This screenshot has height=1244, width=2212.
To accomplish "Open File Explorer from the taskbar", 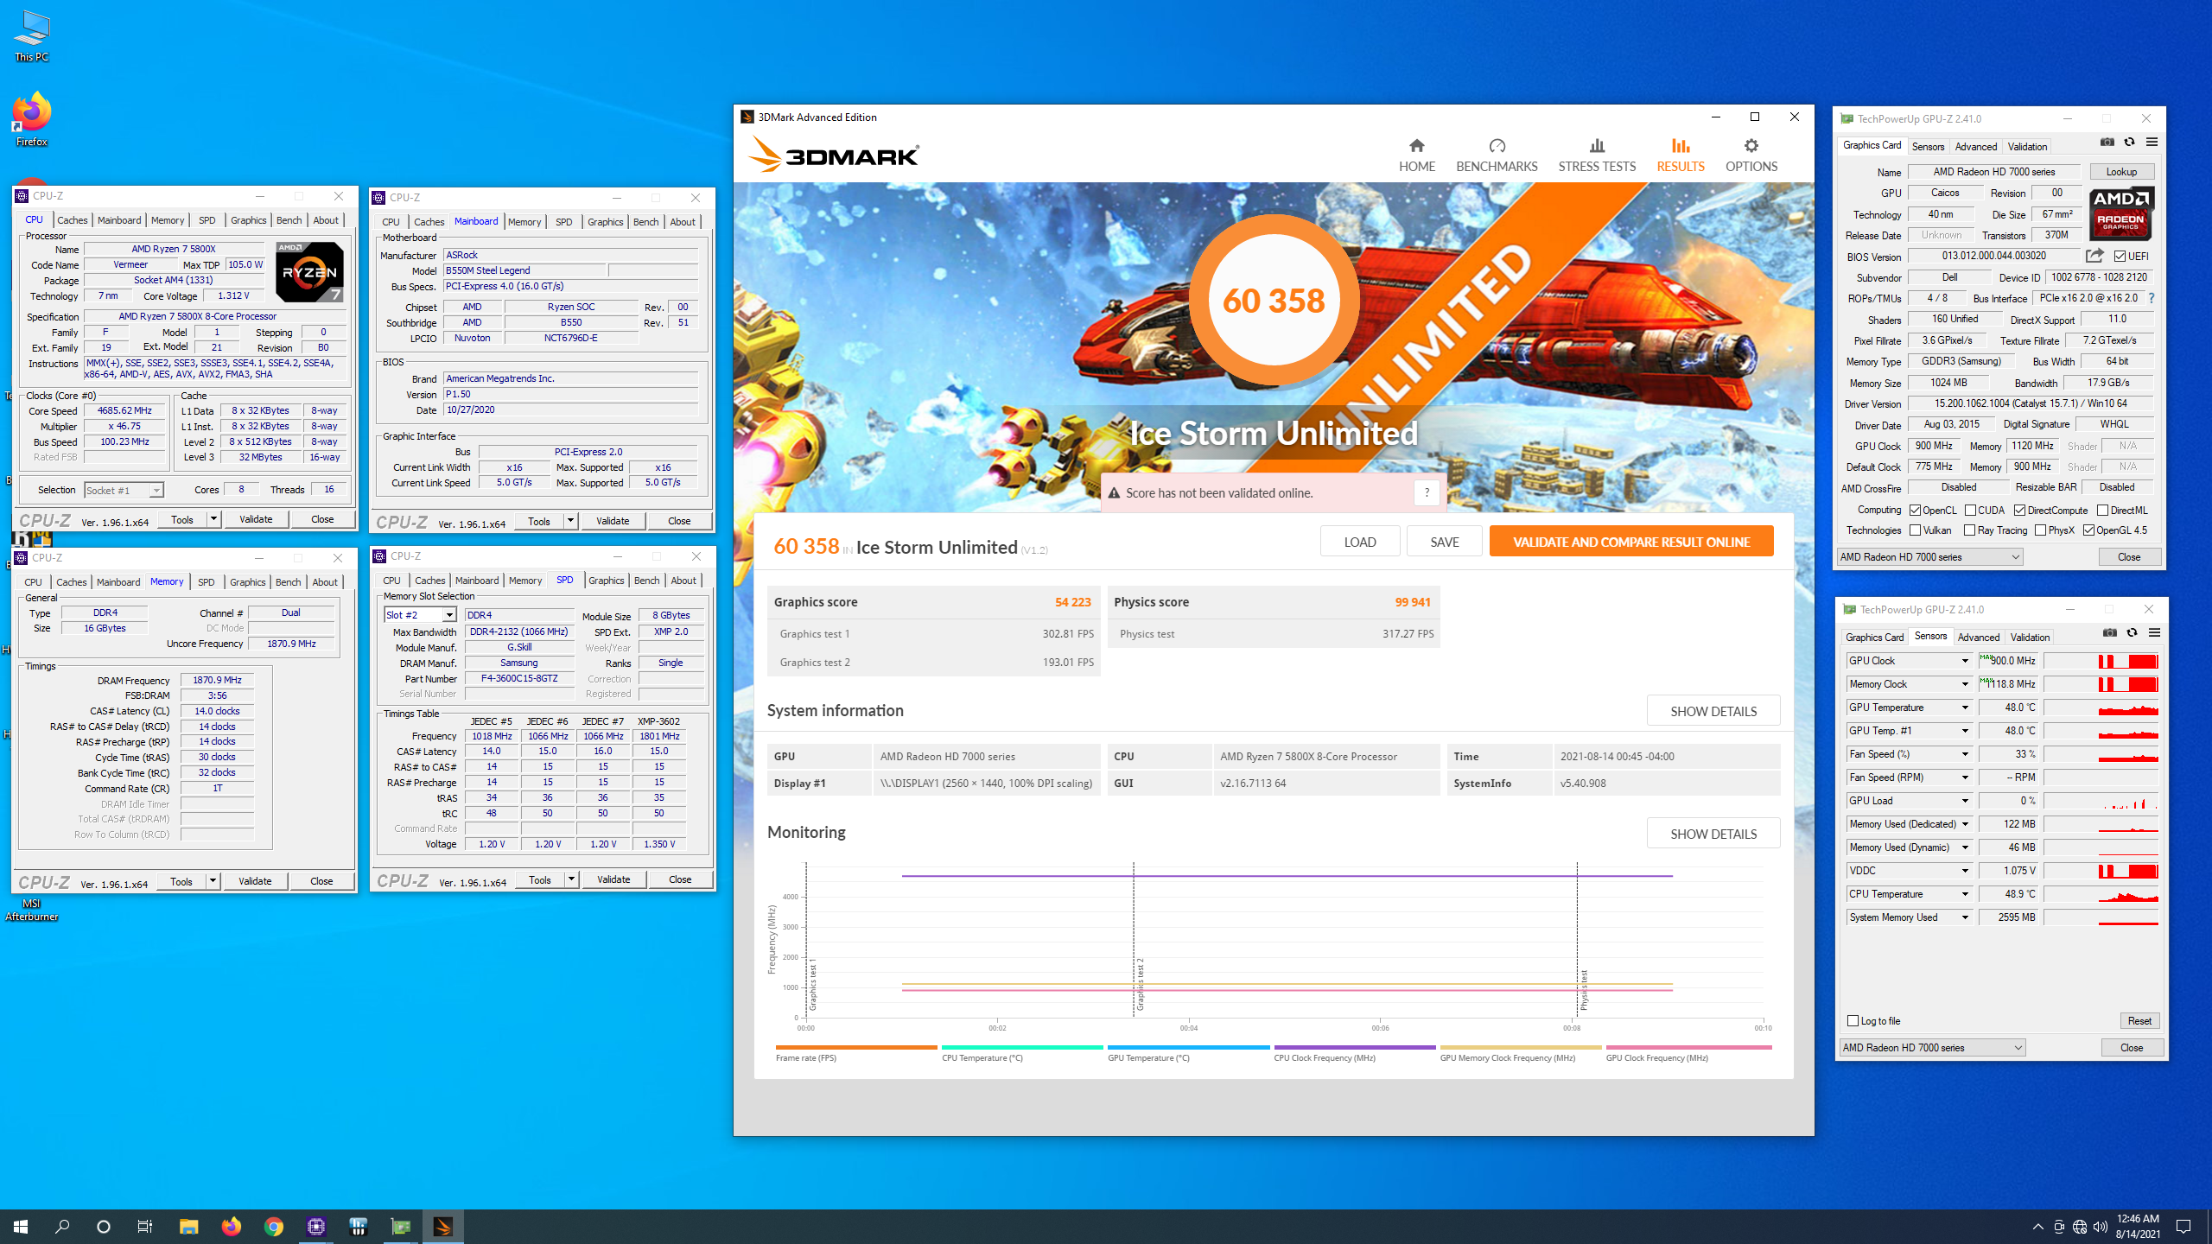I will click(188, 1227).
